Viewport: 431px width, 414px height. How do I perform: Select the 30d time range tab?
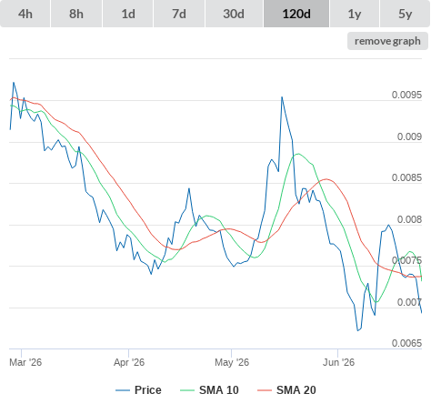(x=234, y=14)
